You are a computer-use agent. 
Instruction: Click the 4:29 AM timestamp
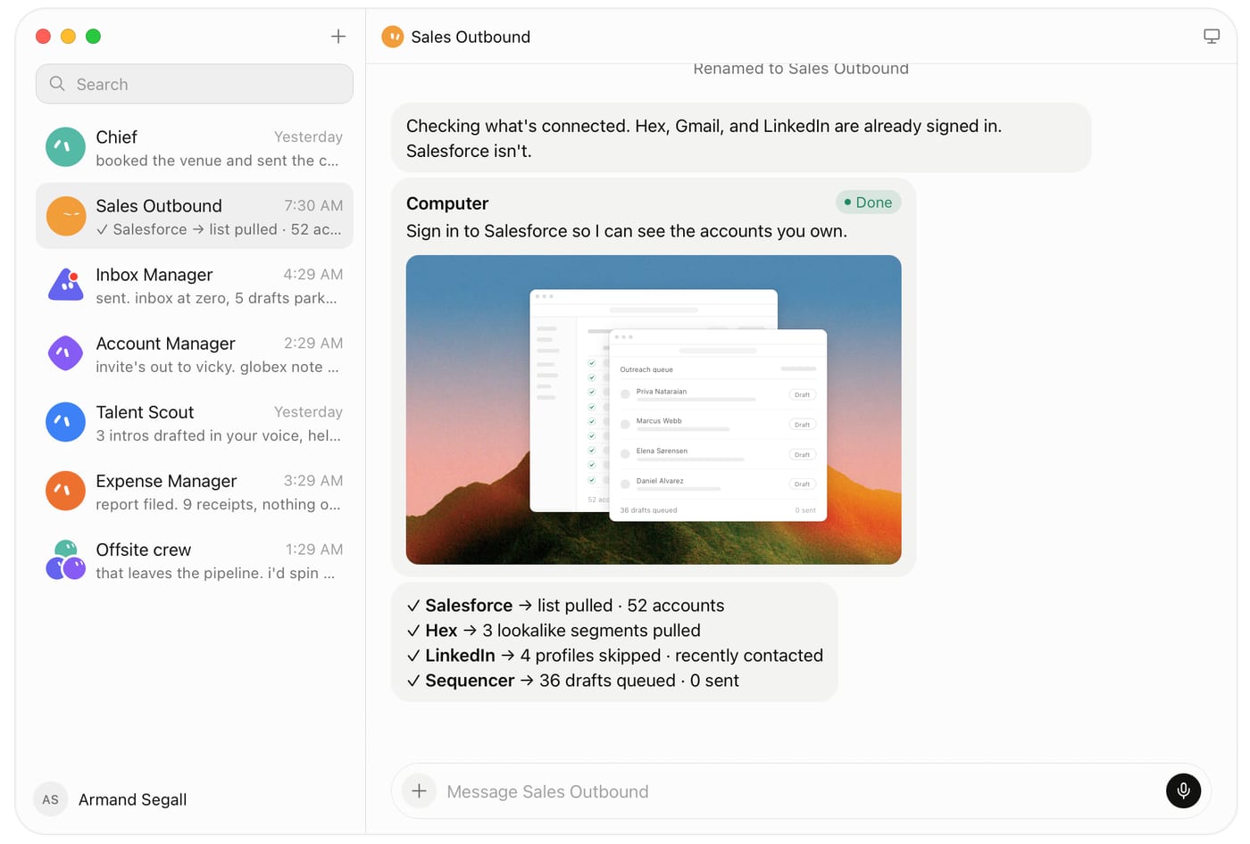[x=313, y=274]
